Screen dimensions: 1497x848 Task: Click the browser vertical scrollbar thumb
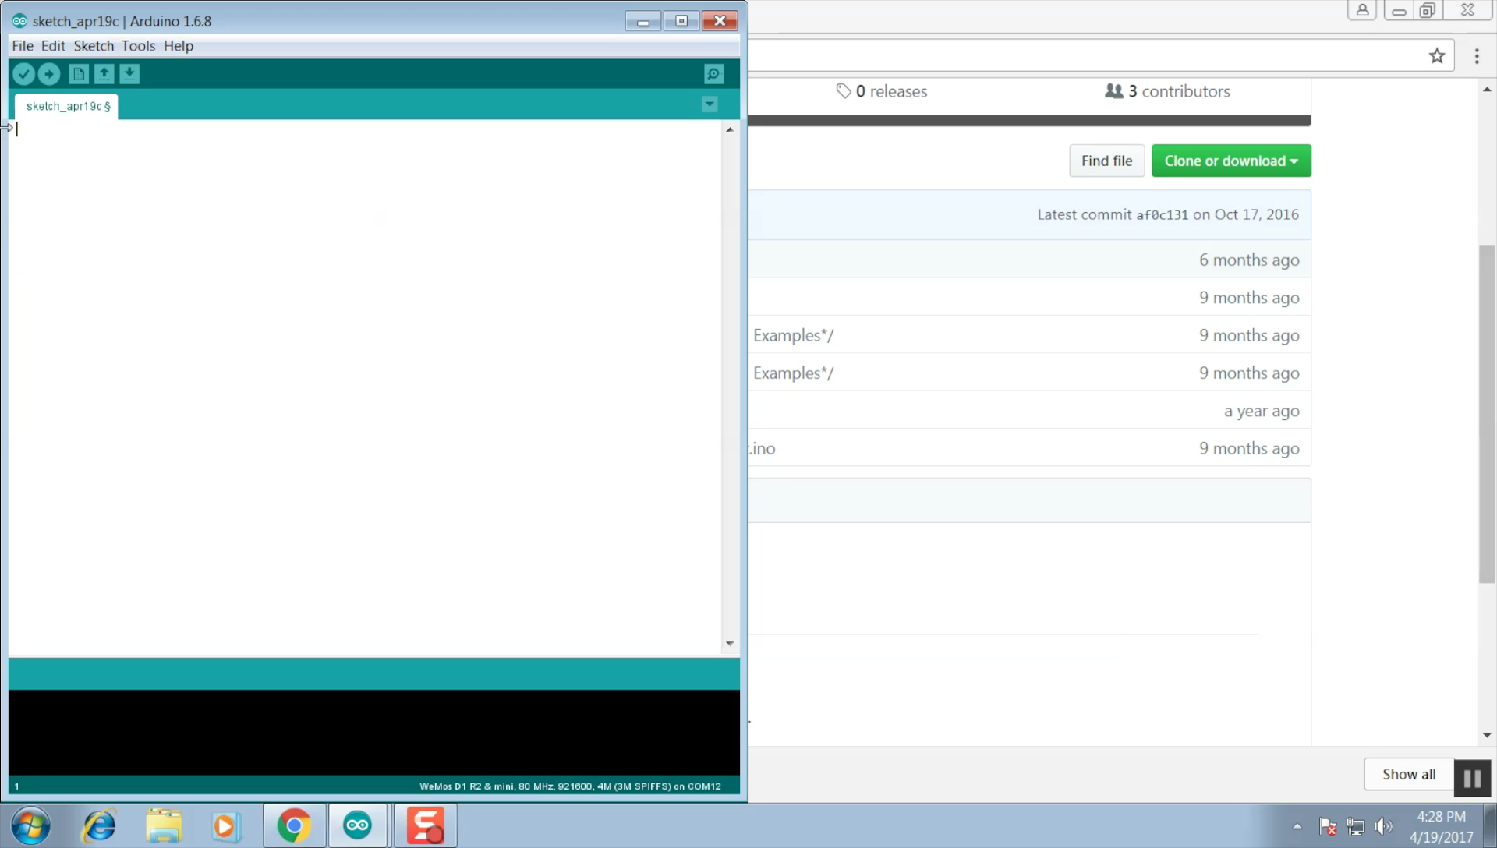tap(1487, 414)
